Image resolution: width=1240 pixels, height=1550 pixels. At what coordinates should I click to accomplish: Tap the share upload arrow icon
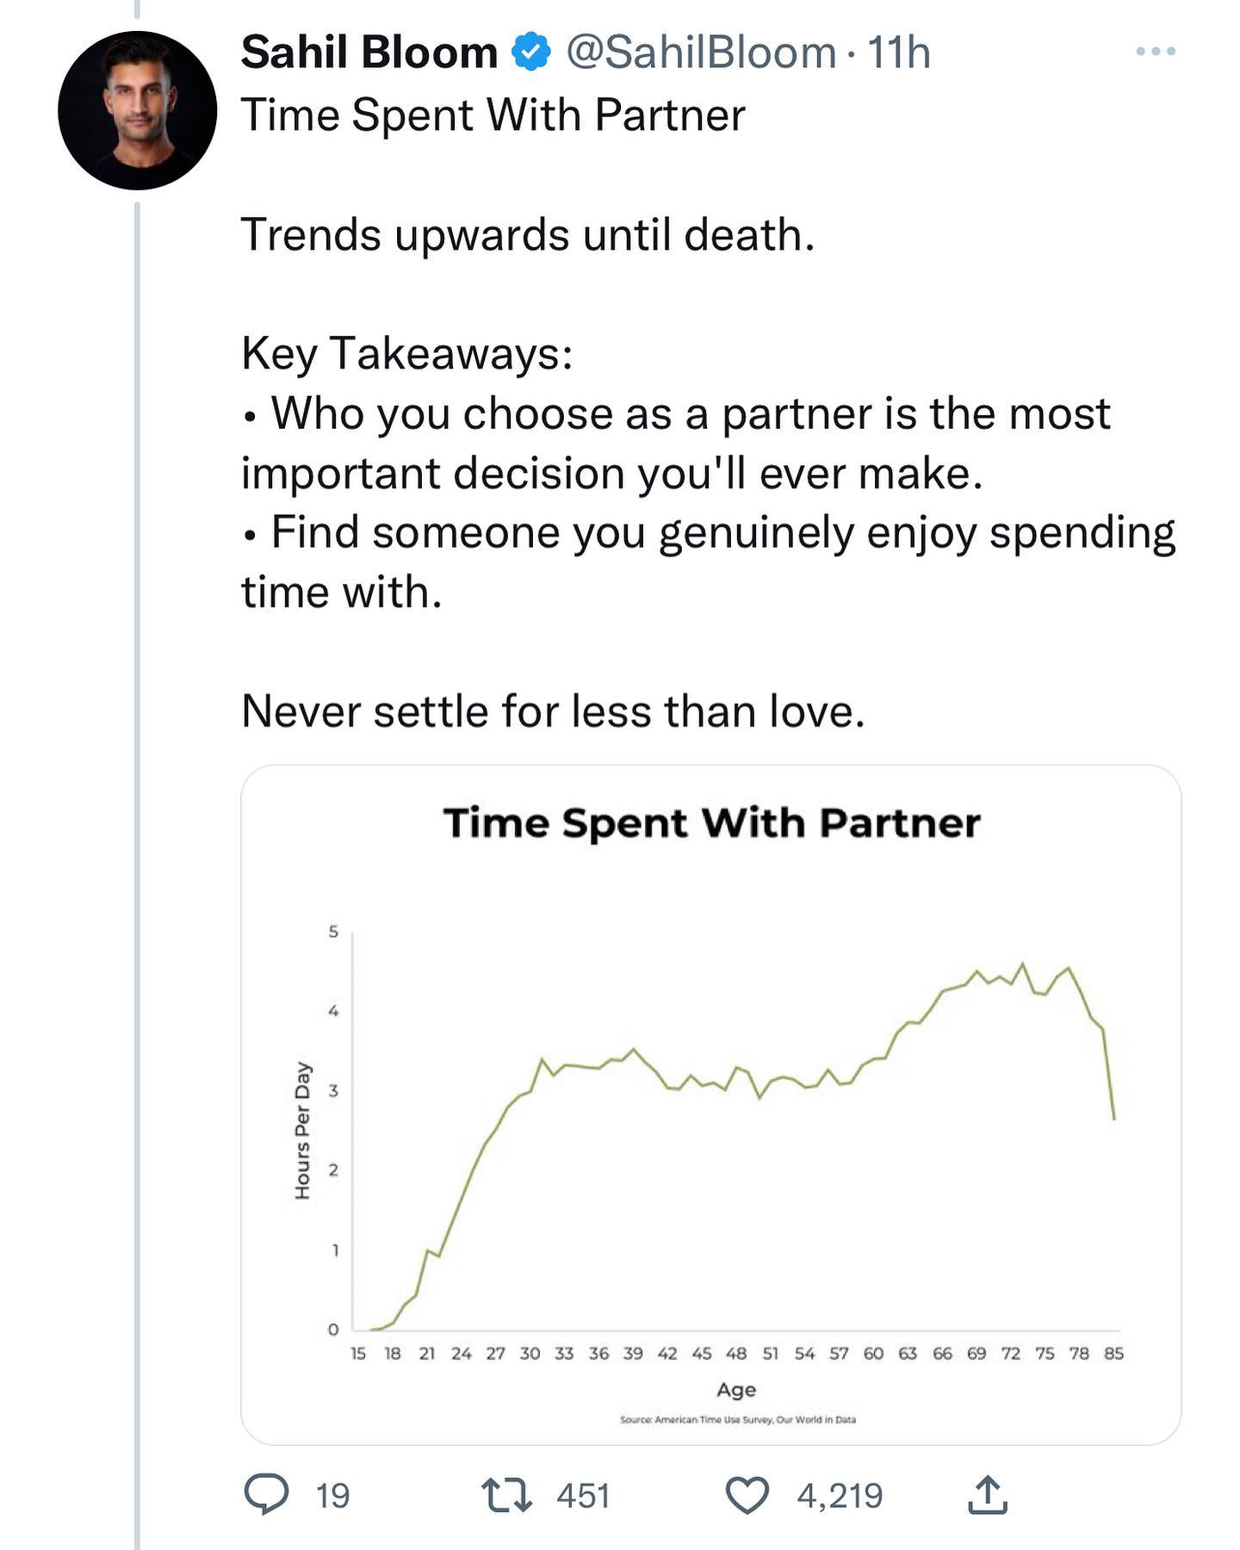click(987, 1496)
